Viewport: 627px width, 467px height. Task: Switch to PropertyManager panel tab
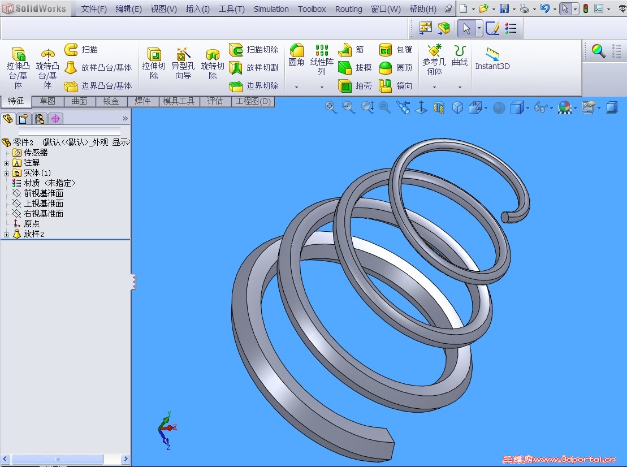point(24,119)
